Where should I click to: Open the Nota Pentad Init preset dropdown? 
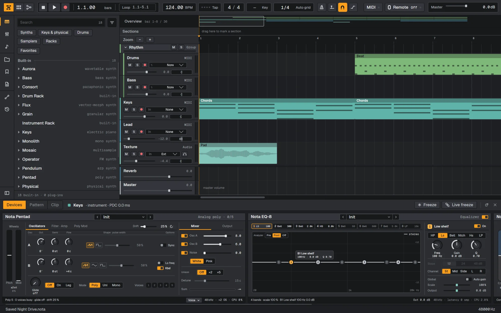[x=124, y=217]
